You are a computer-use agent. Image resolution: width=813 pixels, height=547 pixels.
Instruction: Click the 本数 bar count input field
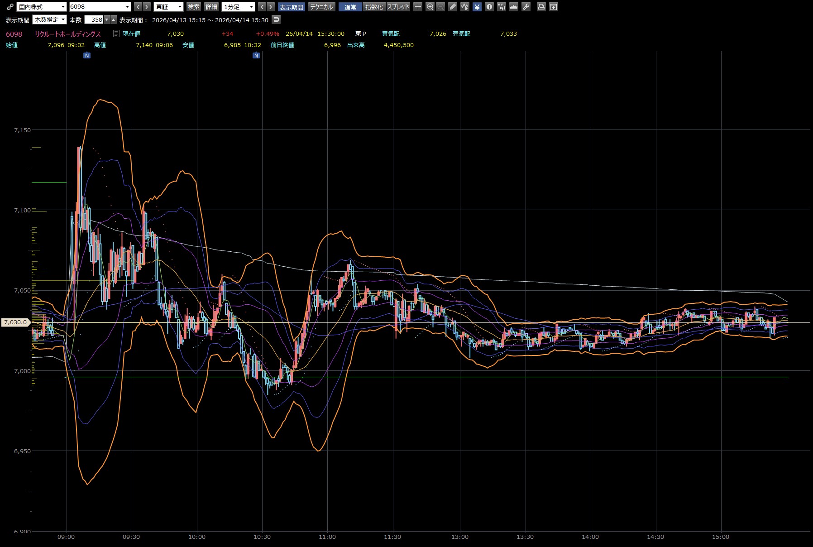point(94,19)
